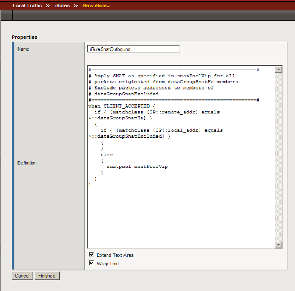Select the small blank tab in the toolbar
The width and height of the screenshot is (295, 291).
click(6, 16)
